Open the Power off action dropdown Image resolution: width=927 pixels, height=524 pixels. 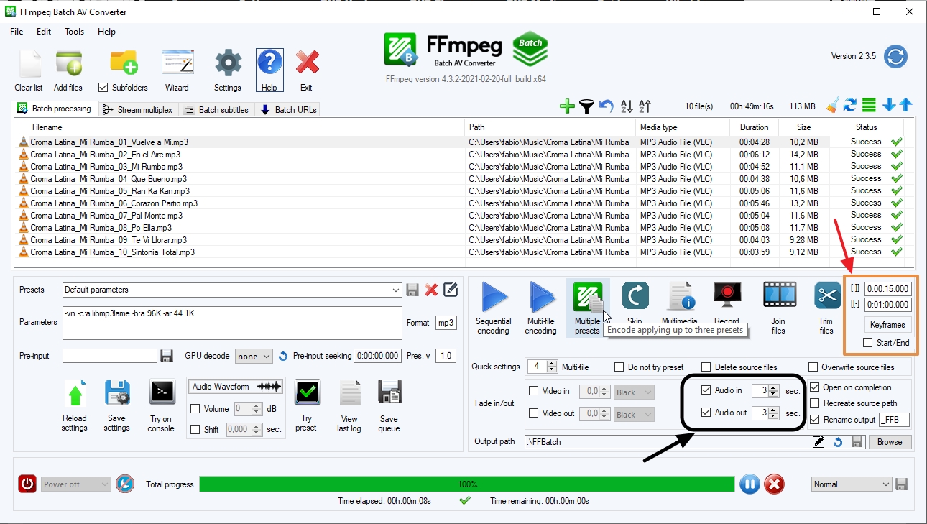(76, 484)
